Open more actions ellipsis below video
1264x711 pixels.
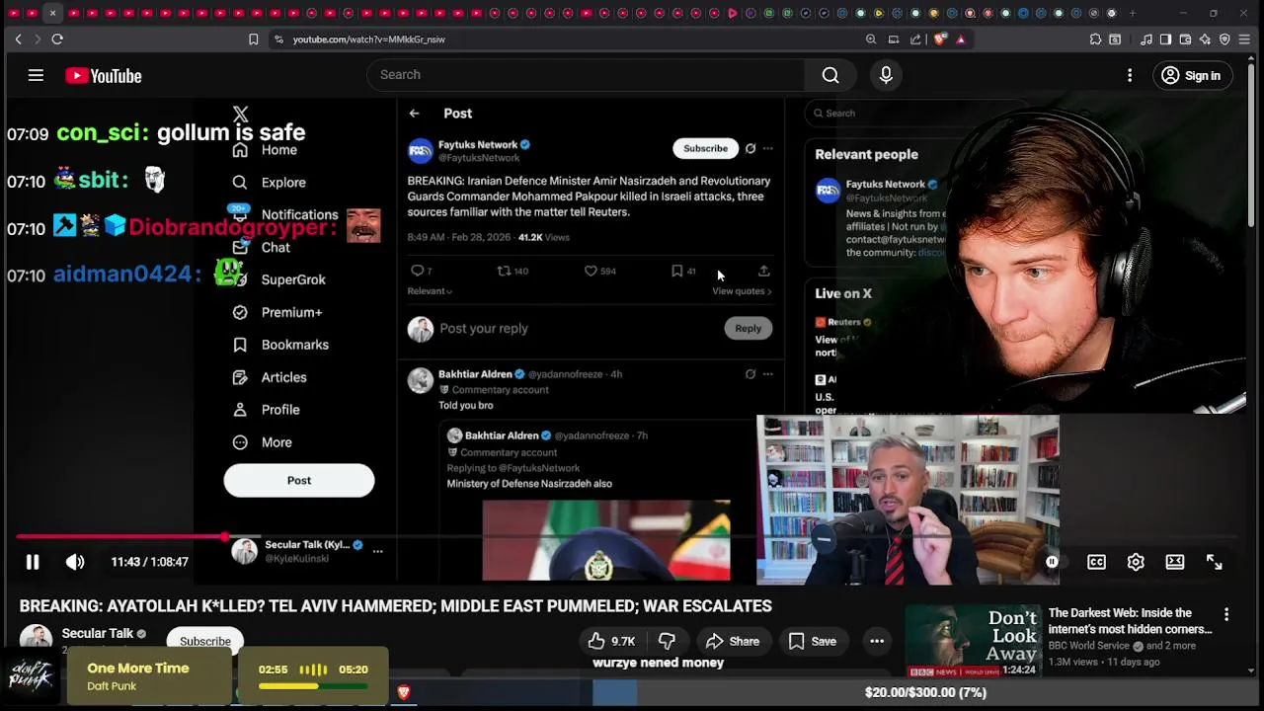[x=877, y=641]
